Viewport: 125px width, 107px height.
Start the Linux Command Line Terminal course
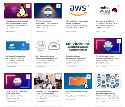tap(11, 31)
